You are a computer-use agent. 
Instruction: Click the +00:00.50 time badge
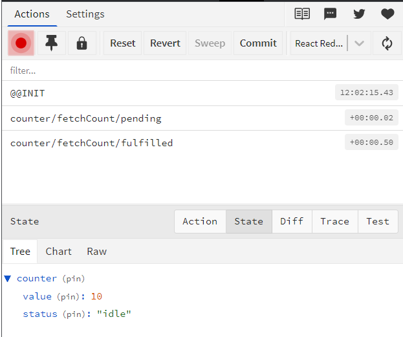point(371,142)
